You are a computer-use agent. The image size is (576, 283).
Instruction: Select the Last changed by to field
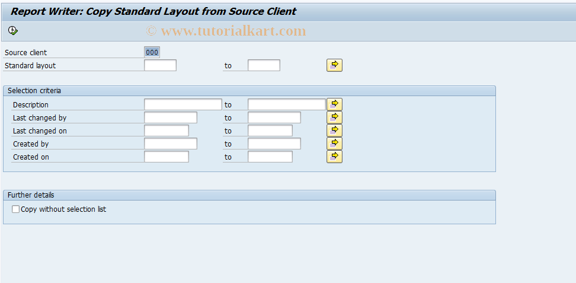click(x=274, y=117)
